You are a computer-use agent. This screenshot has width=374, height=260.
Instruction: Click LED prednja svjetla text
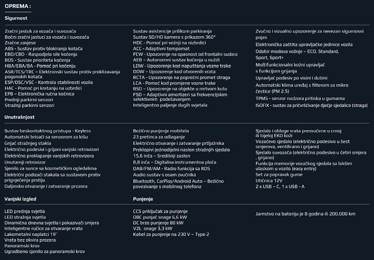coord(25,211)
